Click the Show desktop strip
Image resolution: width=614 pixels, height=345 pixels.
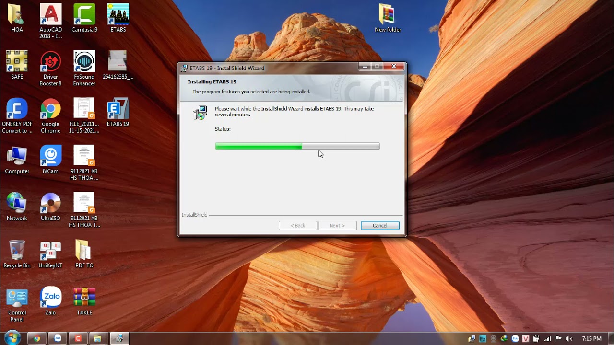[611, 338]
